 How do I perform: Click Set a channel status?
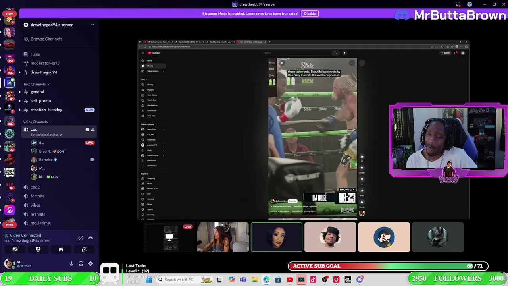click(46, 135)
